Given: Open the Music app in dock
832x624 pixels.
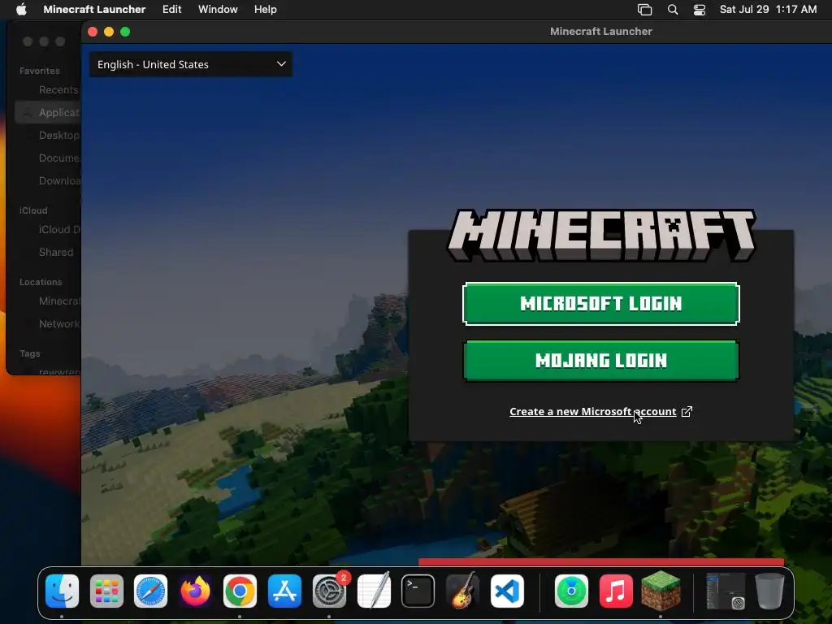Looking at the screenshot, I should [616, 591].
